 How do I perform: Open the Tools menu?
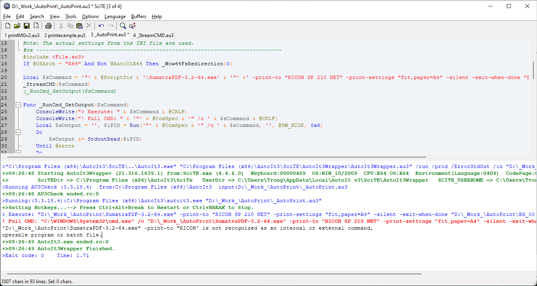(71, 17)
